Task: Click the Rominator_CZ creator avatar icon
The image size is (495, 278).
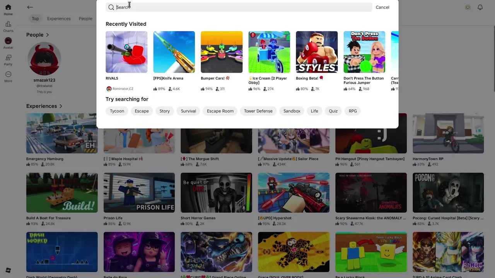Action: (x=109, y=89)
